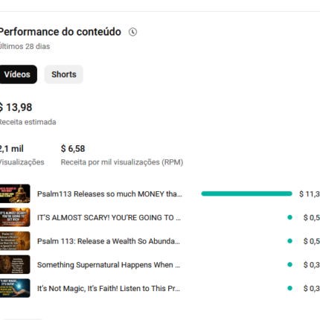Click the $ 13,98 estimated revenue figure
This screenshot has width=320, height=320.
point(16,107)
